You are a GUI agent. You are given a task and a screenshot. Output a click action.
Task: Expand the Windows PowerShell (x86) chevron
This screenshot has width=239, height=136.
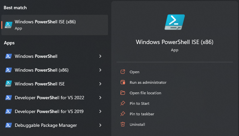100,70
